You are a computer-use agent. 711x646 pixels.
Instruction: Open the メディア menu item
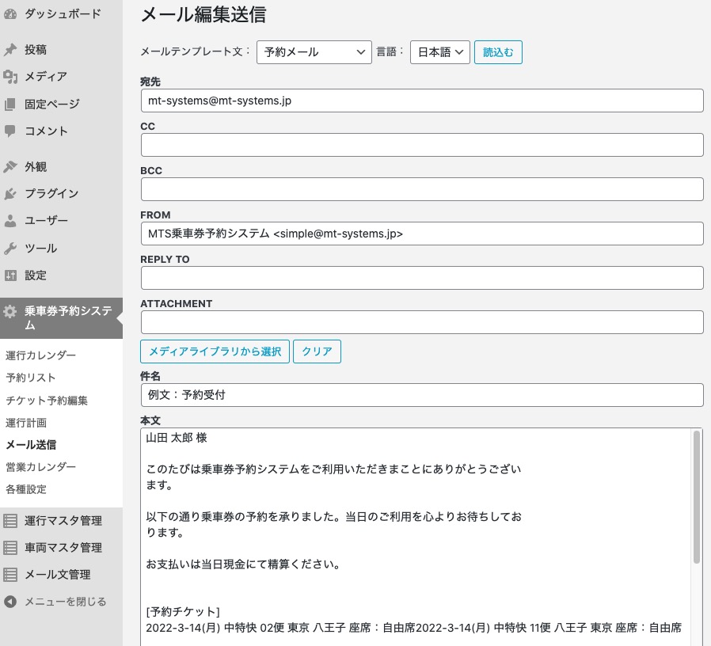click(x=61, y=77)
